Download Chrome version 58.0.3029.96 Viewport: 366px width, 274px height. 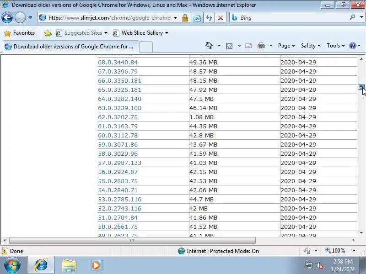tap(118, 154)
